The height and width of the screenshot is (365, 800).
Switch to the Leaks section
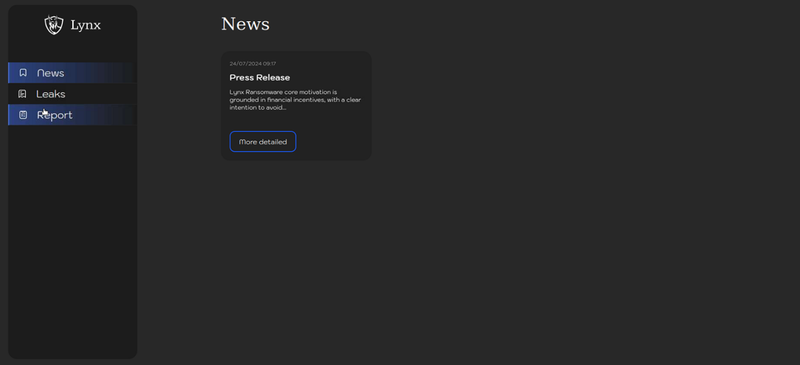tap(50, 94)
